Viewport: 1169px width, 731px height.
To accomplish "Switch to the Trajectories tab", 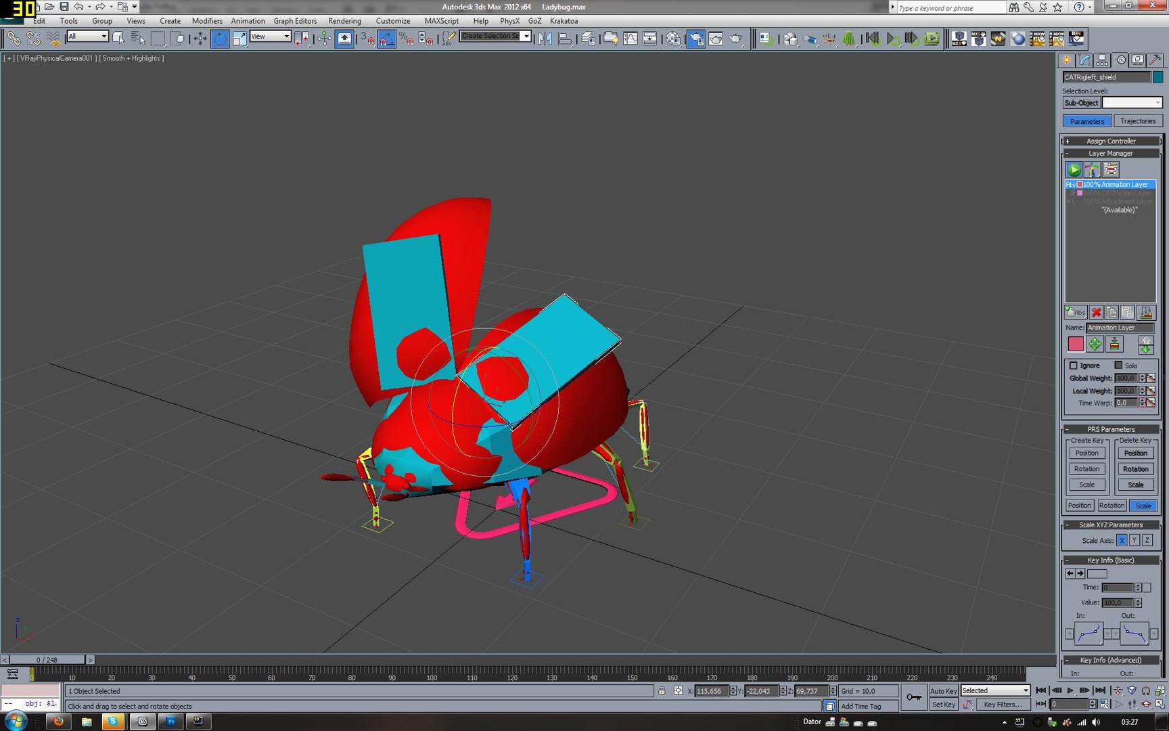I will (1138, 121).
